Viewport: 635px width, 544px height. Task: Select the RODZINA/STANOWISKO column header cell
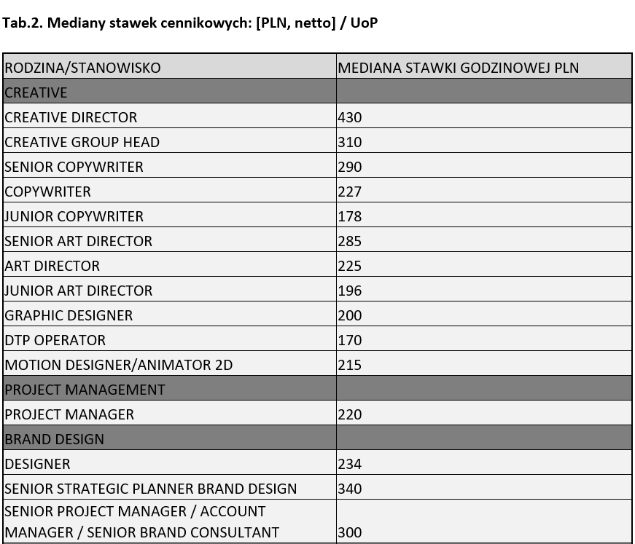pos(82,68)
